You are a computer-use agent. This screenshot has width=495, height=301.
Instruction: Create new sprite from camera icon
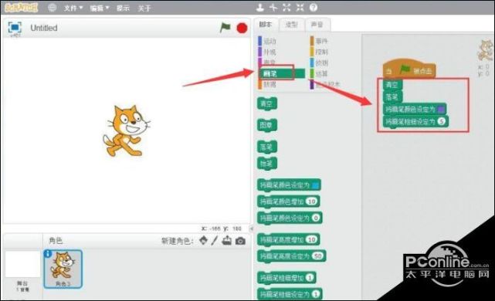(x=240, y=241)
